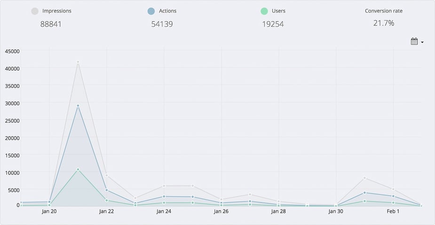Image resolution: width=435 pixels, height=225 pixels.
Task: Click the 88841 impressions total
Action: (51, 23)
